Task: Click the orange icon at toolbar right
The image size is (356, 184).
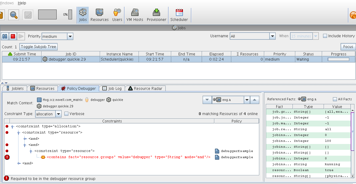Action: [353, 15]
